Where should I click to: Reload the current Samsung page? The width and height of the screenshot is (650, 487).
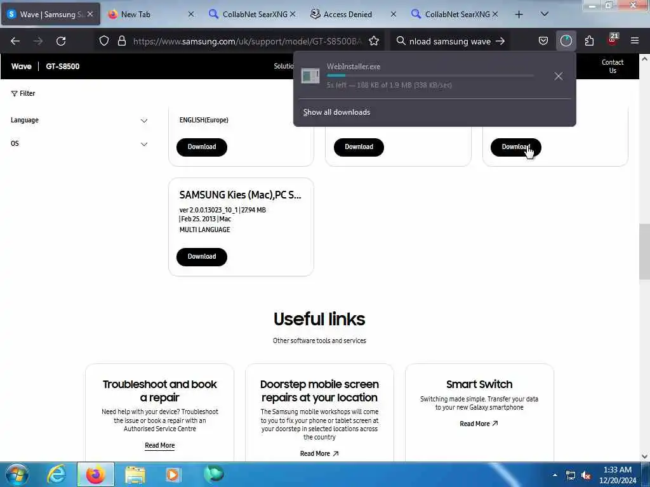61,41
